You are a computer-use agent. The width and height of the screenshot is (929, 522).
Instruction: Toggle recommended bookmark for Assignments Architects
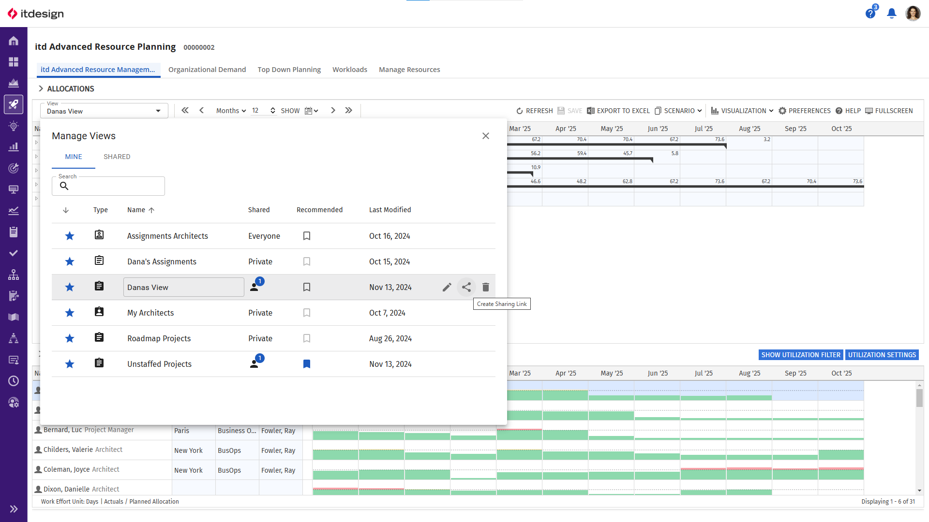click(307, 236)
